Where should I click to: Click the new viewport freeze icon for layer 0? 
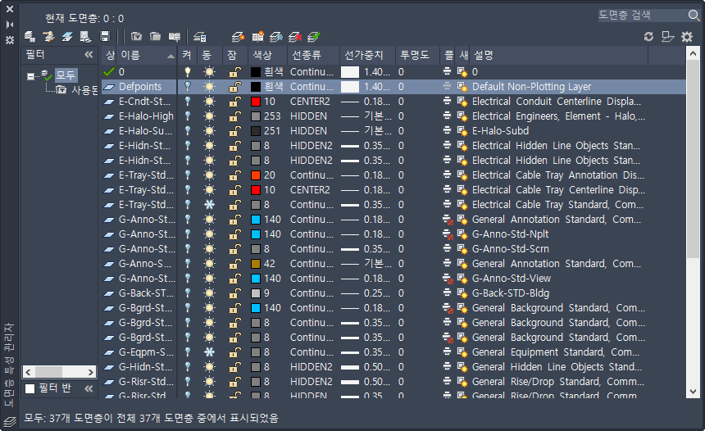point(462,72)
